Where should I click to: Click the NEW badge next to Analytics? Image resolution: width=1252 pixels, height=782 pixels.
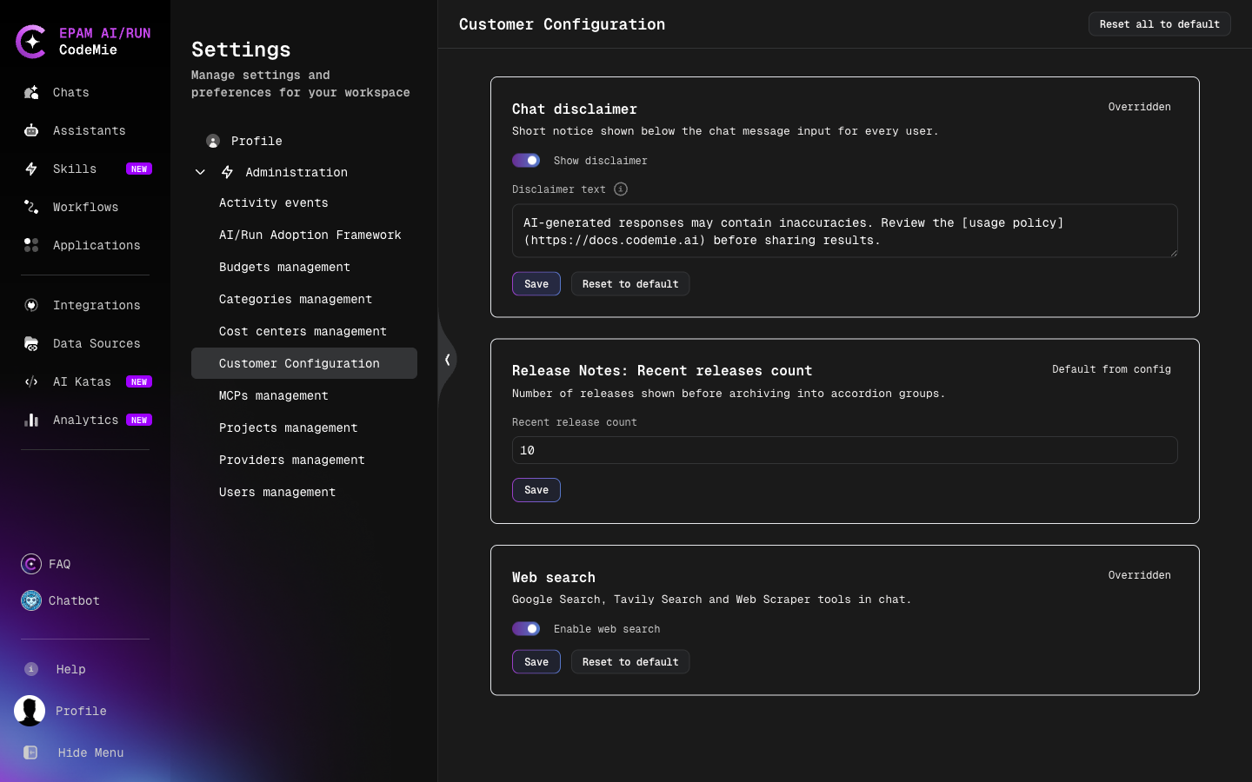139,420
